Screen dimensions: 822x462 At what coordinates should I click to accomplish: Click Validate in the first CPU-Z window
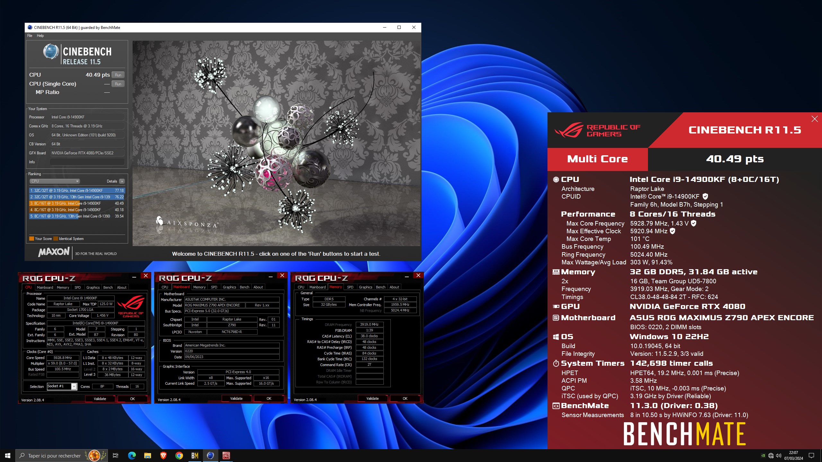100,399
